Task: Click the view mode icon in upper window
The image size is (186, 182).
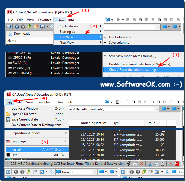Action: [x=42, y=27]
